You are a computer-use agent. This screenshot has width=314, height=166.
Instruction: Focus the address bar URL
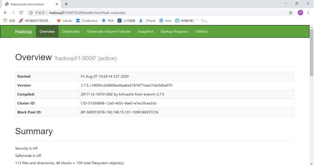(x=87, y=13)
